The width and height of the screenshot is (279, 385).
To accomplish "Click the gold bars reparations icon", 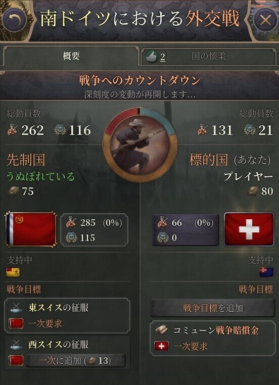I will point(162,330).
